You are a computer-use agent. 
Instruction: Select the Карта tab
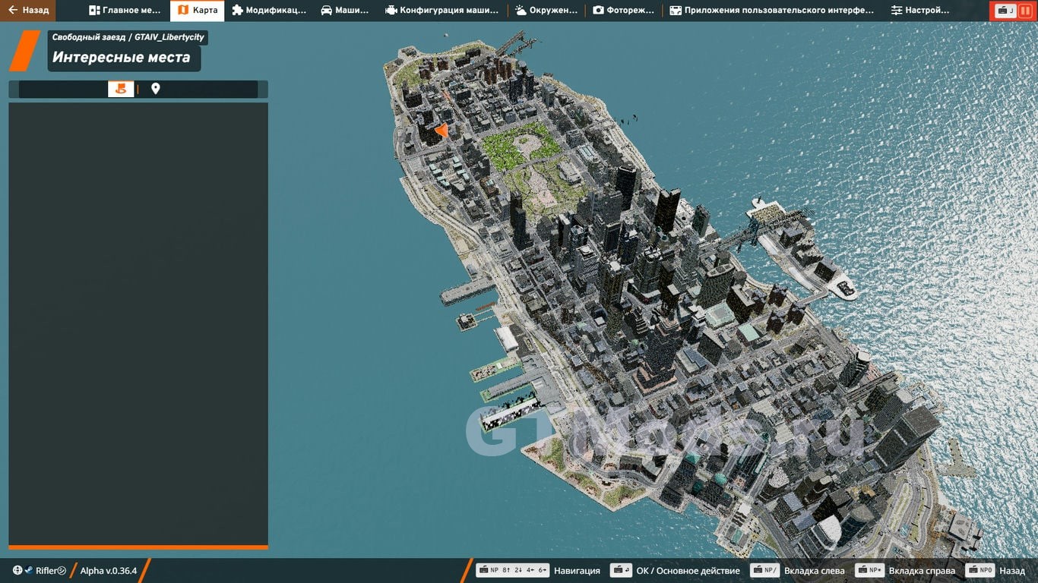[197, 11]
